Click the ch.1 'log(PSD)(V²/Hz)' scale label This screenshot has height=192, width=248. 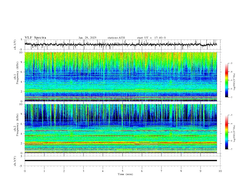tap(234, 82)
